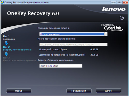Click 'Шаг 3' step label

coord(6,58)
